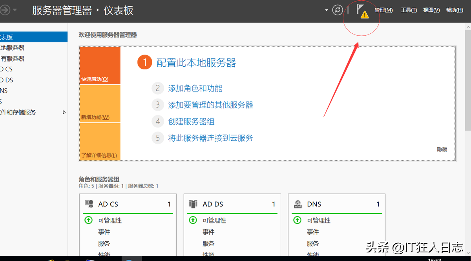The height and width of the screenshot is (261, 471).
Task: Click AD CS green manageability arrow icon
Action: 88,220
